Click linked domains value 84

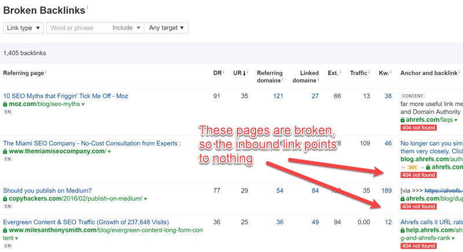click(315, 190)
